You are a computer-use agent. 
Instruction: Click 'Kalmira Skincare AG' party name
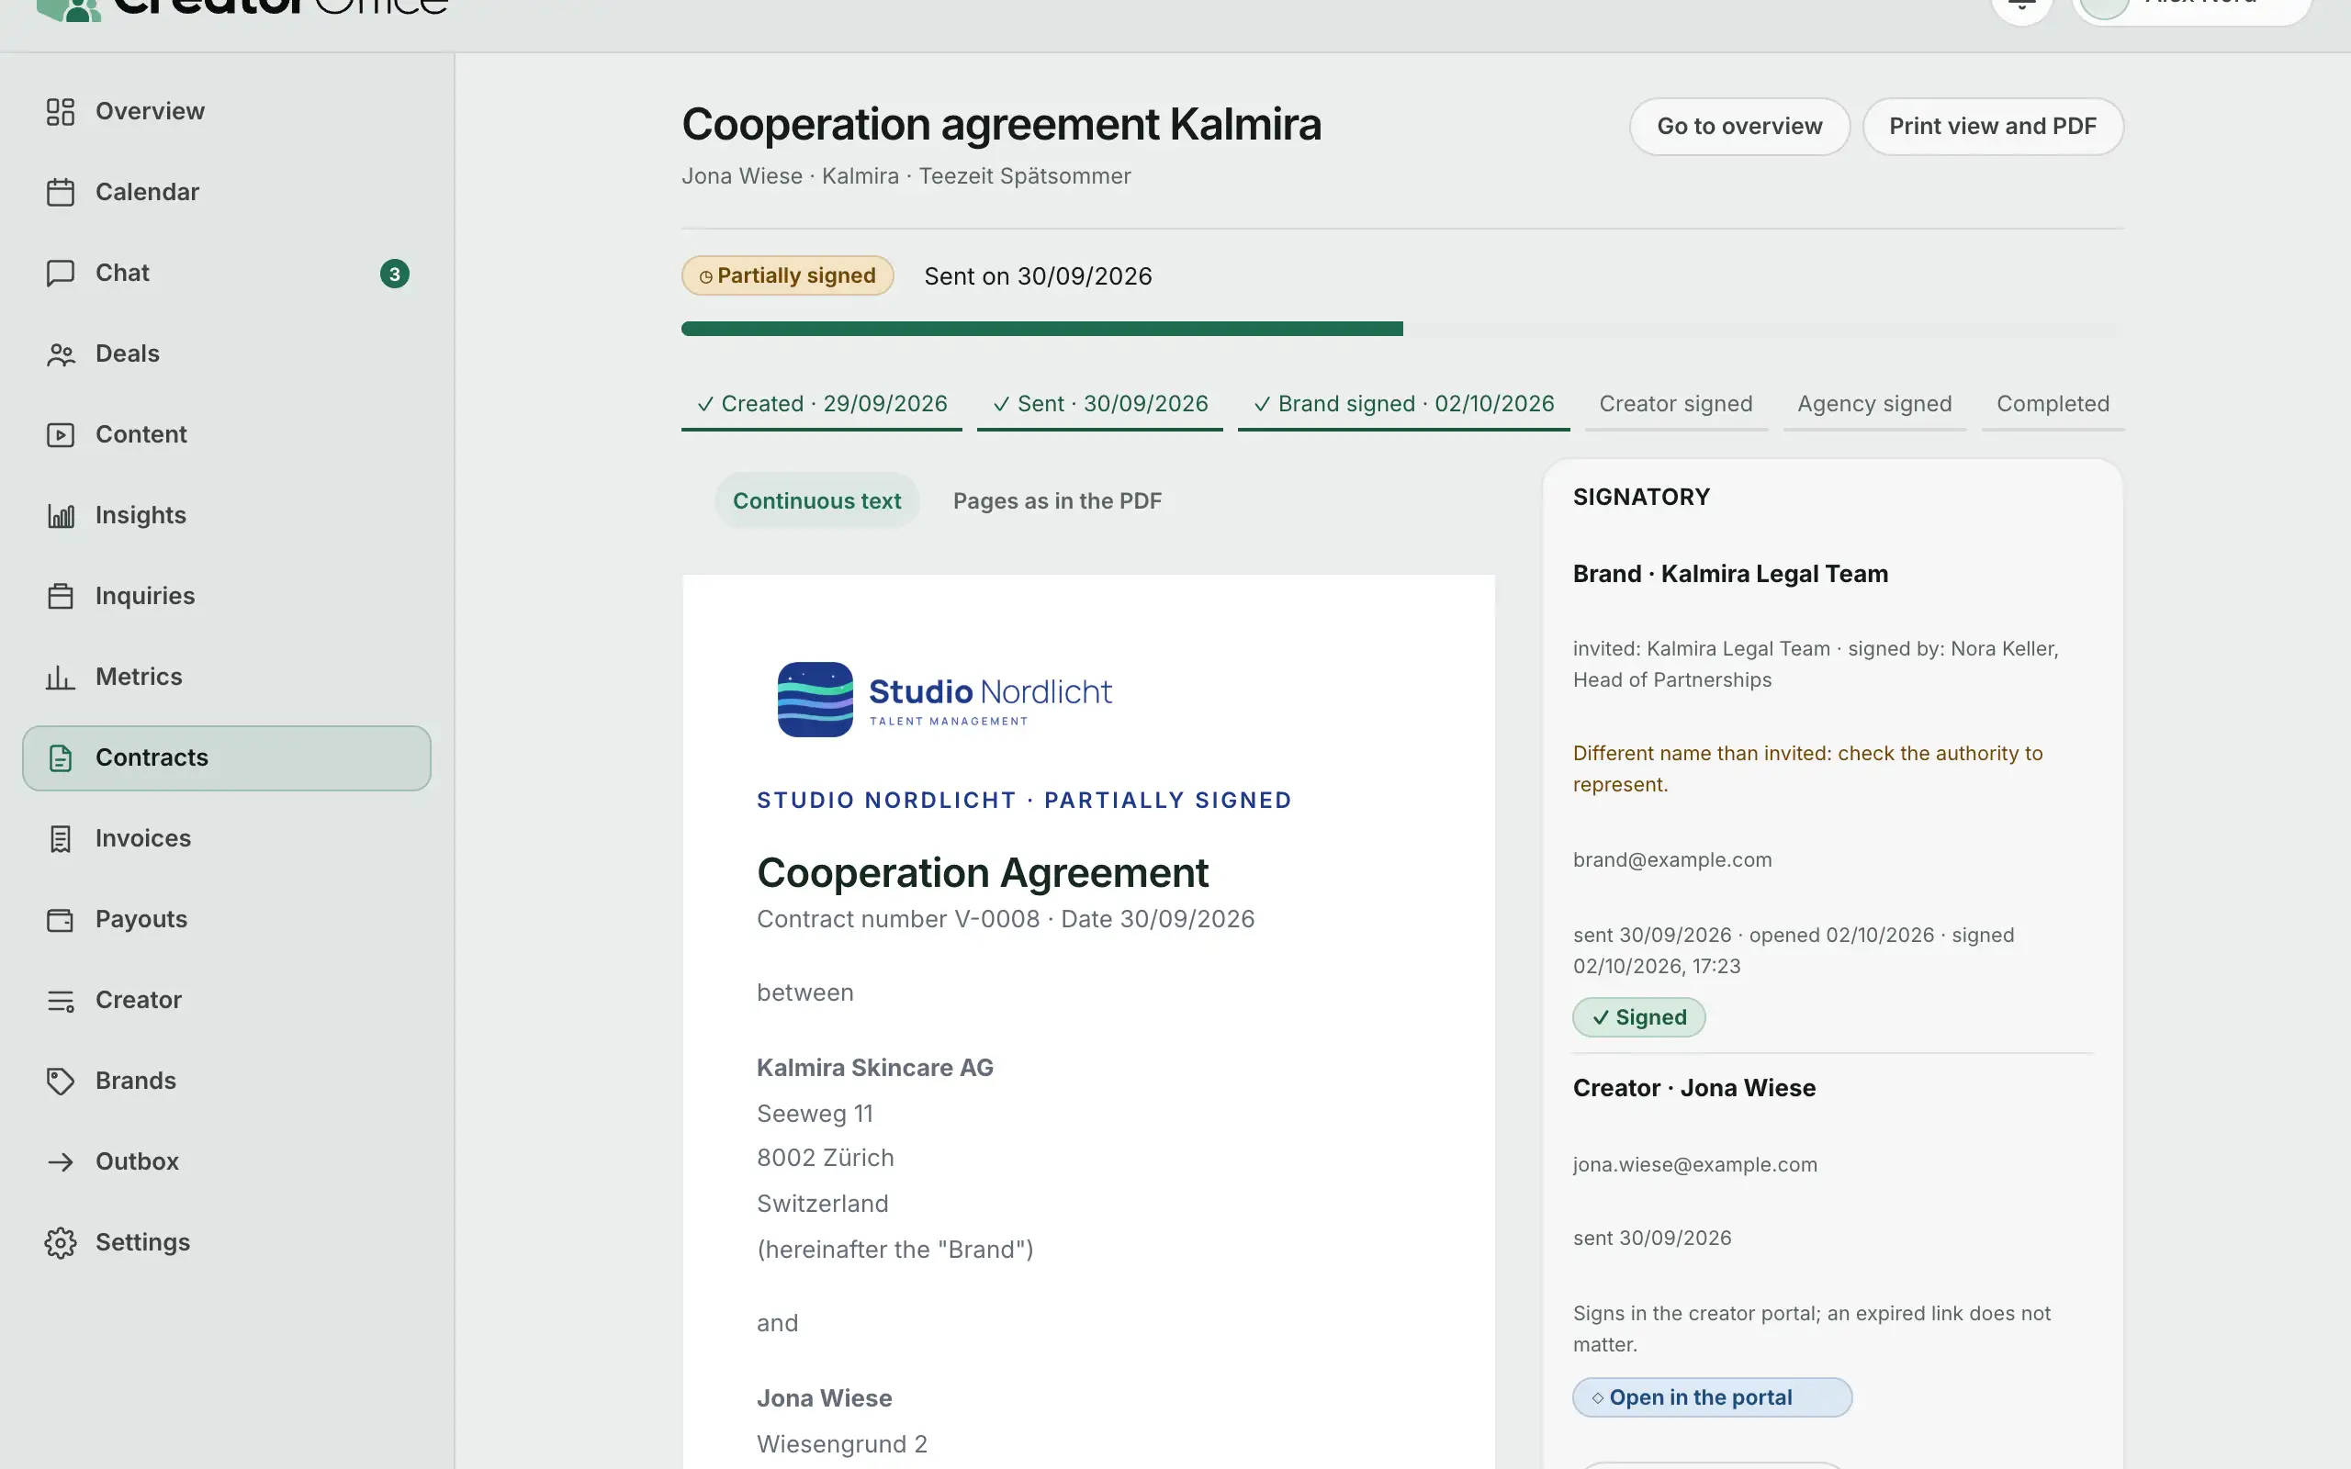click(x=874, y=1068)
